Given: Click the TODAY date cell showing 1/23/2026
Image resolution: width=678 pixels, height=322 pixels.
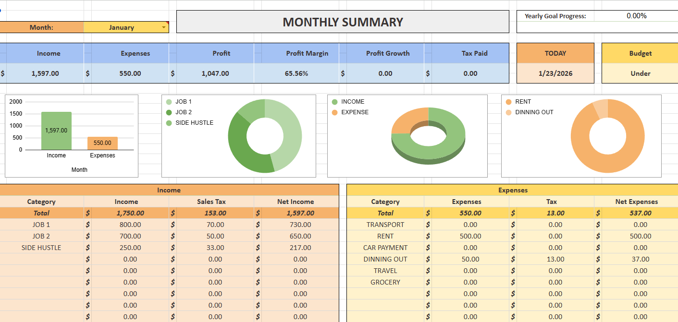Looking at the screenshot, I should click(555, 73).
